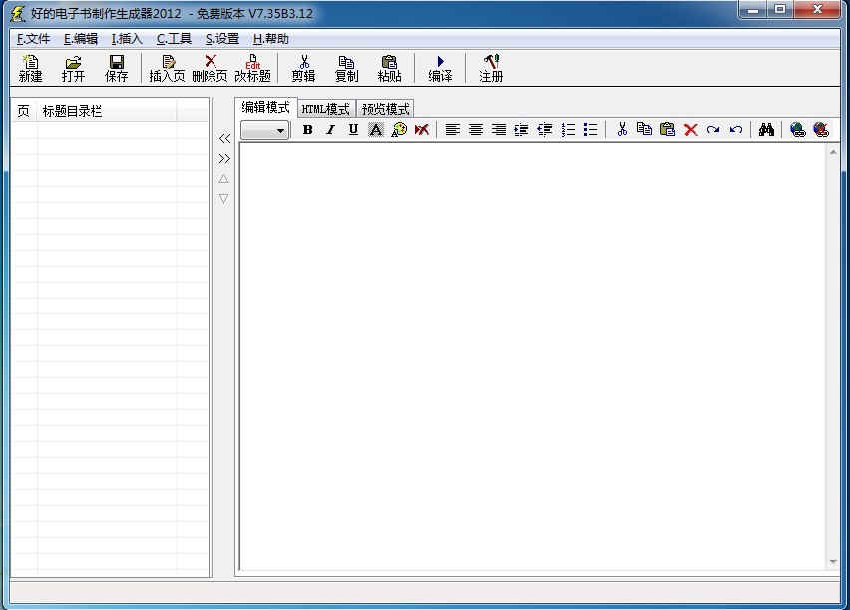The height and width of the screenshot is (610, 850).
Task: Delete the page using 删除页 icon
Action: [x=210, y=68]
